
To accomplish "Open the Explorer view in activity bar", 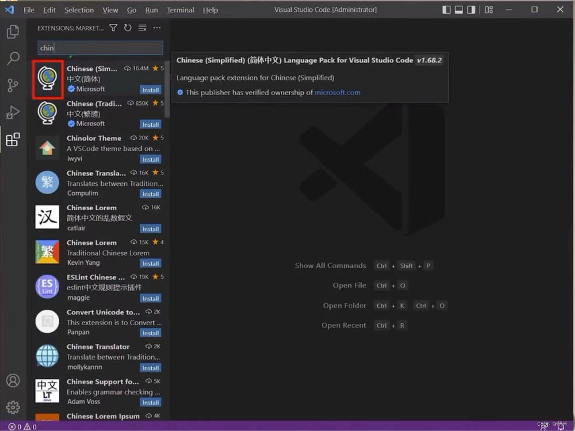I will click(x=13, y=31).
